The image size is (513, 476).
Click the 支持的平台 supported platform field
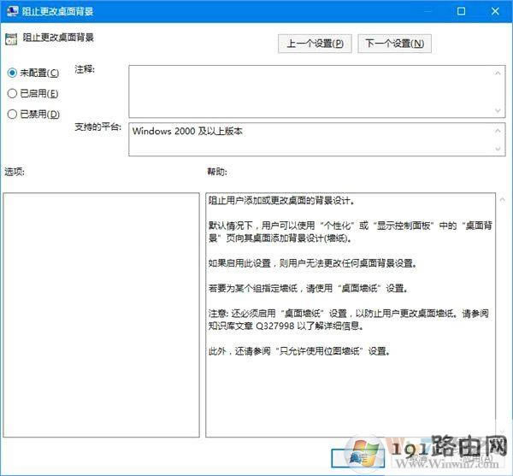[312, 139]
